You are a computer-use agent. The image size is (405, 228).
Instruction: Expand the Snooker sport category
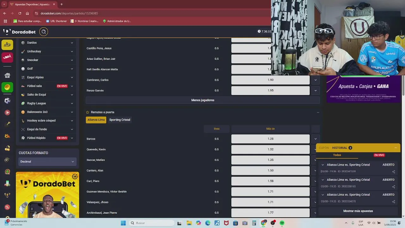(72, 60)
